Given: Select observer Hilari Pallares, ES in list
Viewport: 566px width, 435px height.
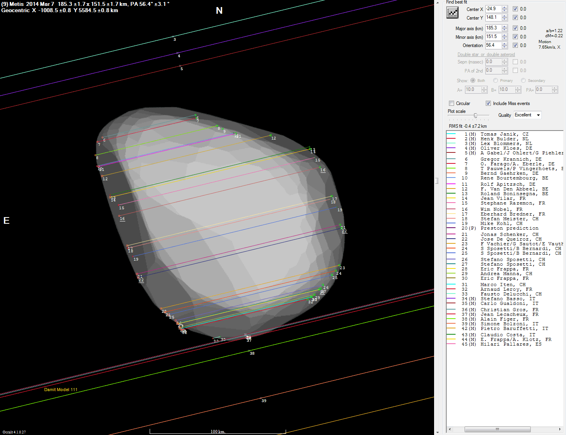Looking at the screenshot, I should pos(511,344).
